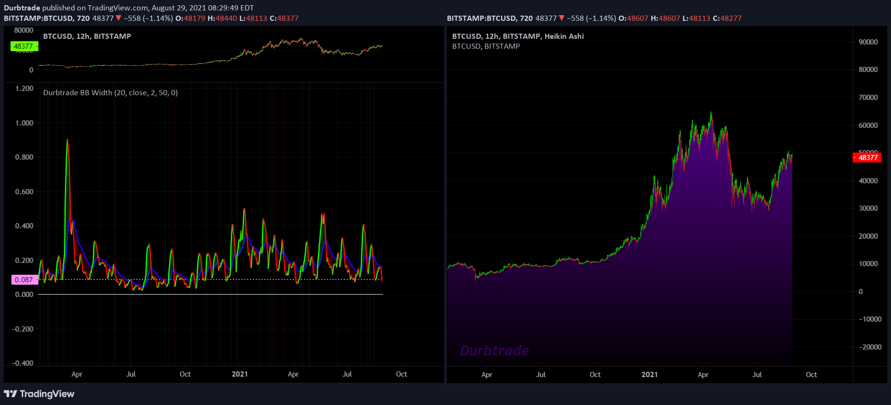This screenshot has width=891, height=405.
Task: Click the red down arrow in left header
Action: (118, 18)
